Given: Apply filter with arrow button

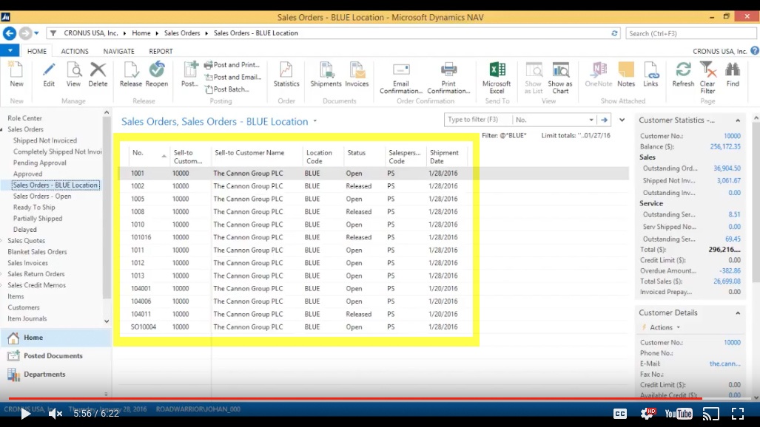Looking at the screenshot, I should coord(604,120).
